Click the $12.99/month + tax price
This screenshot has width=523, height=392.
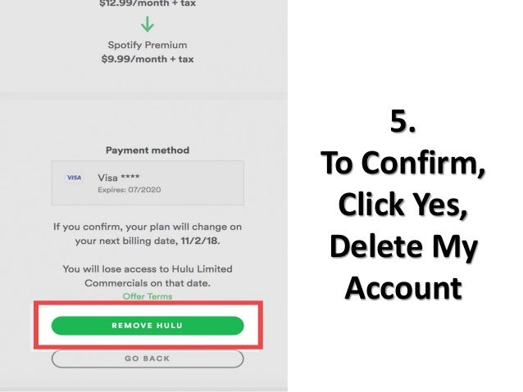click(x=148, y=3)
